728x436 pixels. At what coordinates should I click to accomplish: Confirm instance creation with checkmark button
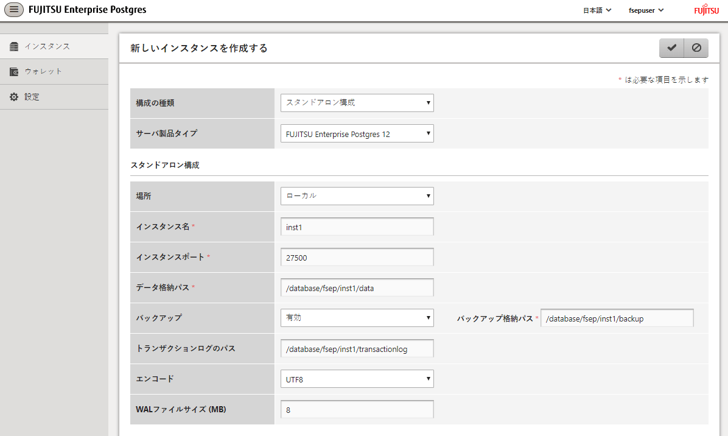click(x=671, y=48)
